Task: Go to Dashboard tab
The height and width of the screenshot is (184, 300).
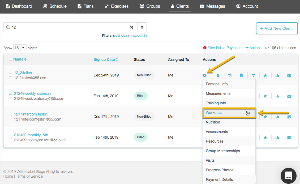Action: click(19, 6)
